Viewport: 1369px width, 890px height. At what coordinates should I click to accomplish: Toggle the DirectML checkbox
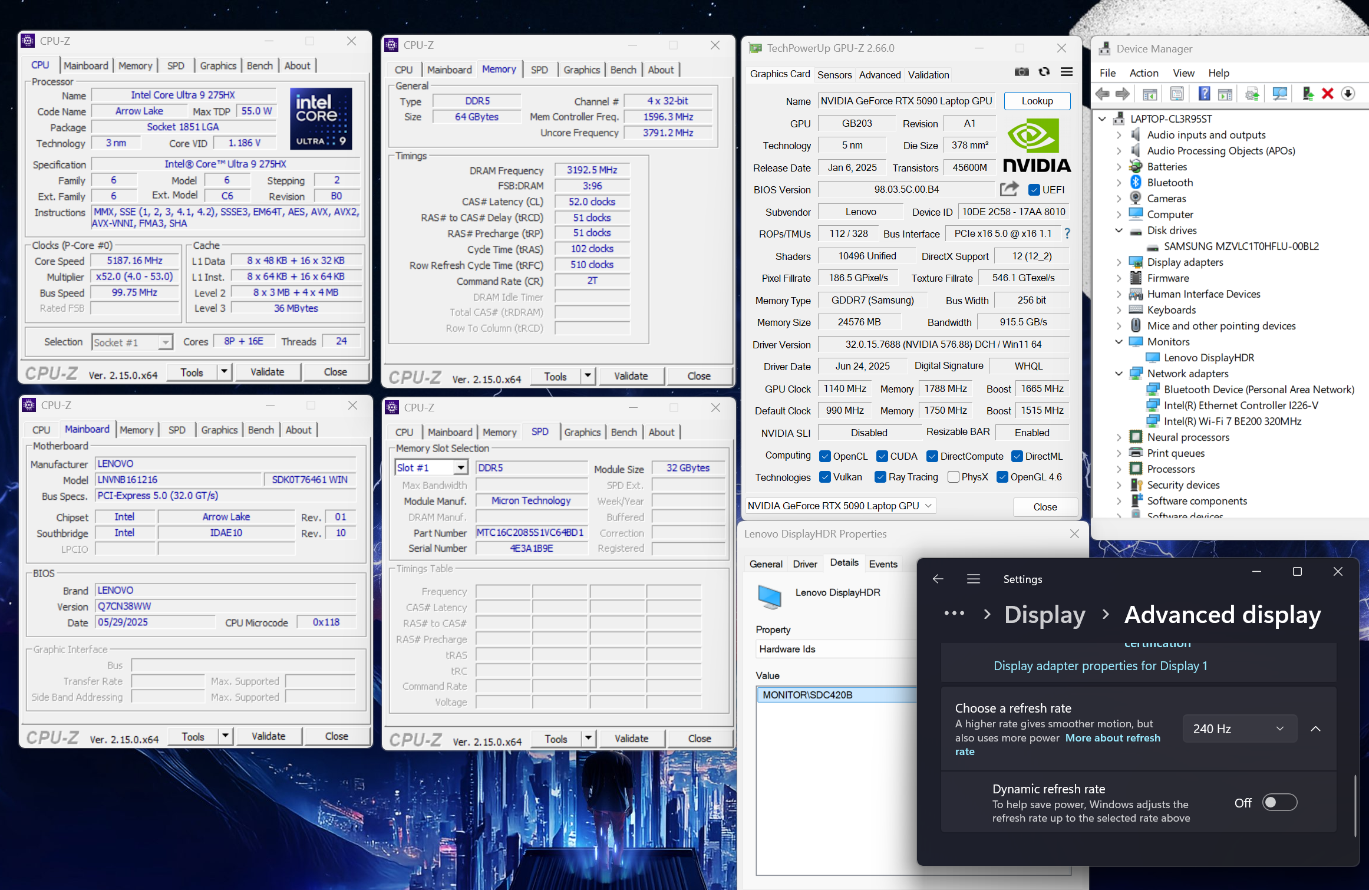tap(1017, 456)
